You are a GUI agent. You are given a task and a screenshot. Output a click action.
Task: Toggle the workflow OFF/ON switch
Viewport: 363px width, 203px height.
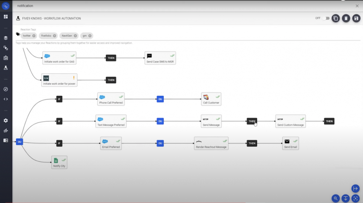(x=325, y=18)
